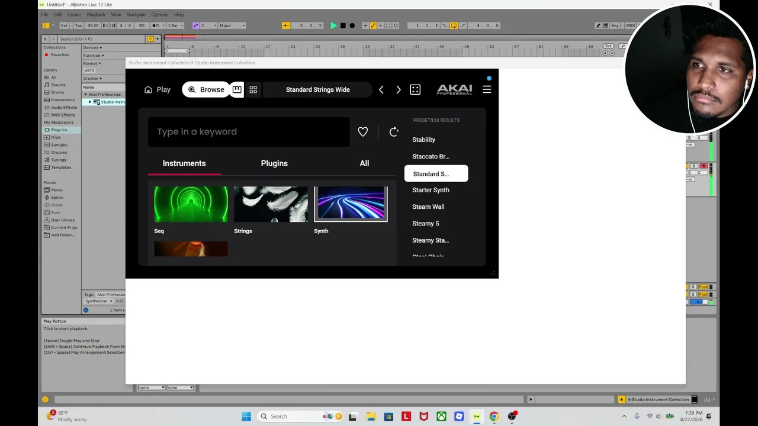The width and height of the screenshot is (758, 426).
Task: Collapse the Akai Professional folder
Action: coord(85,95)
